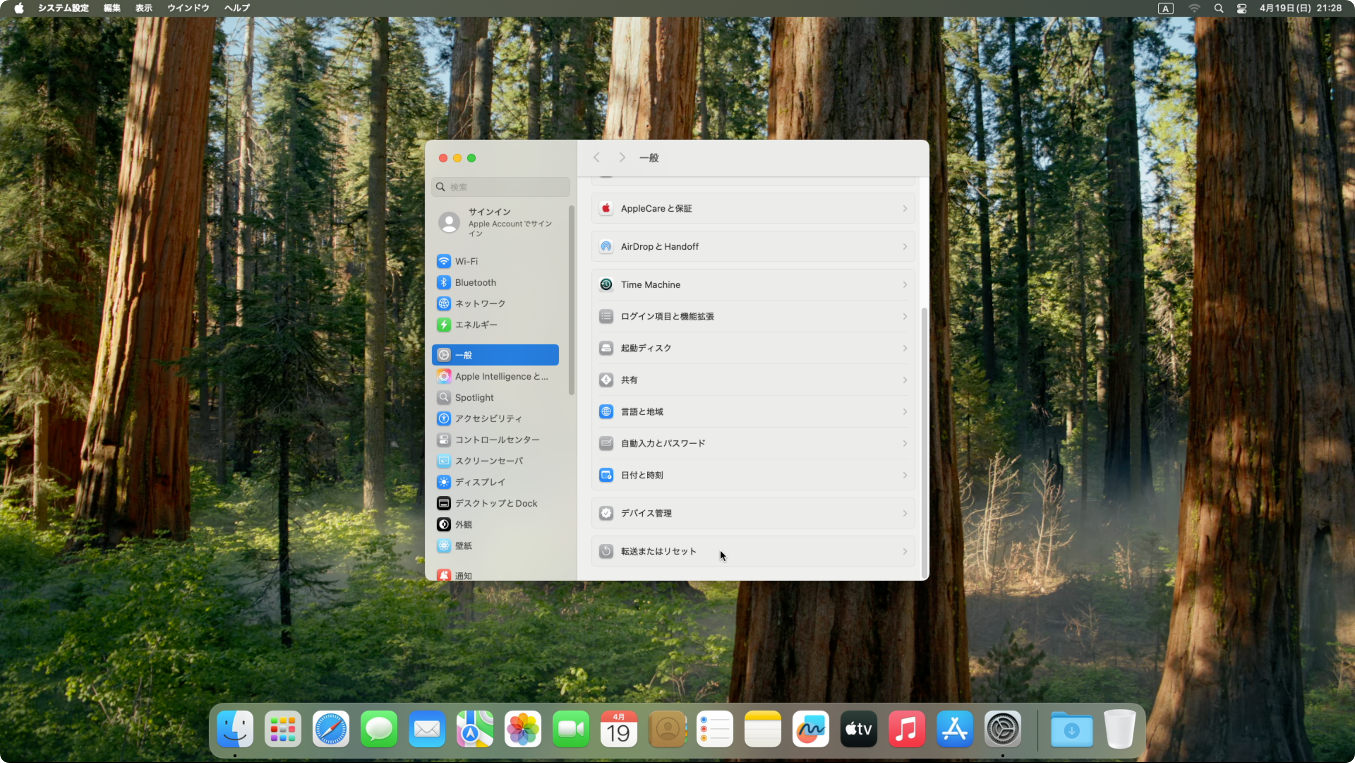Open Wi-Fi settings in sidebar

coord(495,261)
